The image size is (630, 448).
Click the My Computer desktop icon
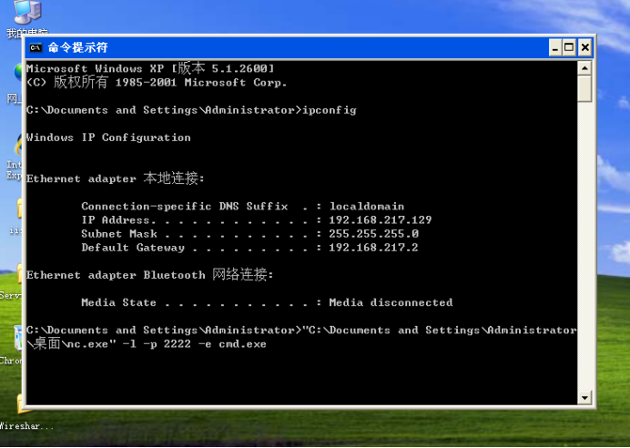pos(27,18)
